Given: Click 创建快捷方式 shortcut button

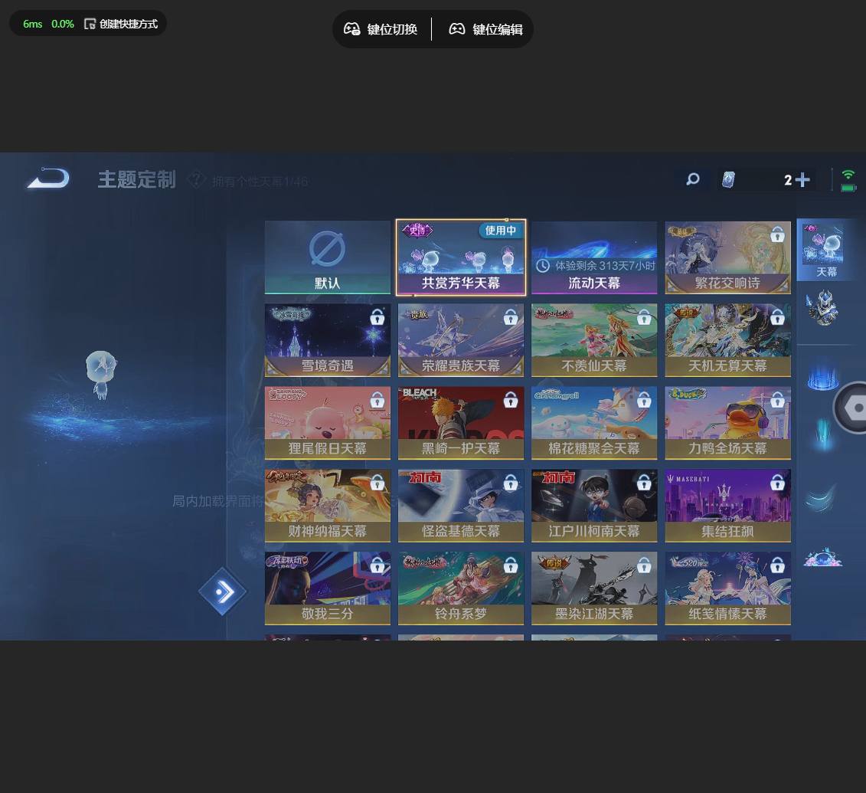Looking at the screenshot, I should 121,24.
